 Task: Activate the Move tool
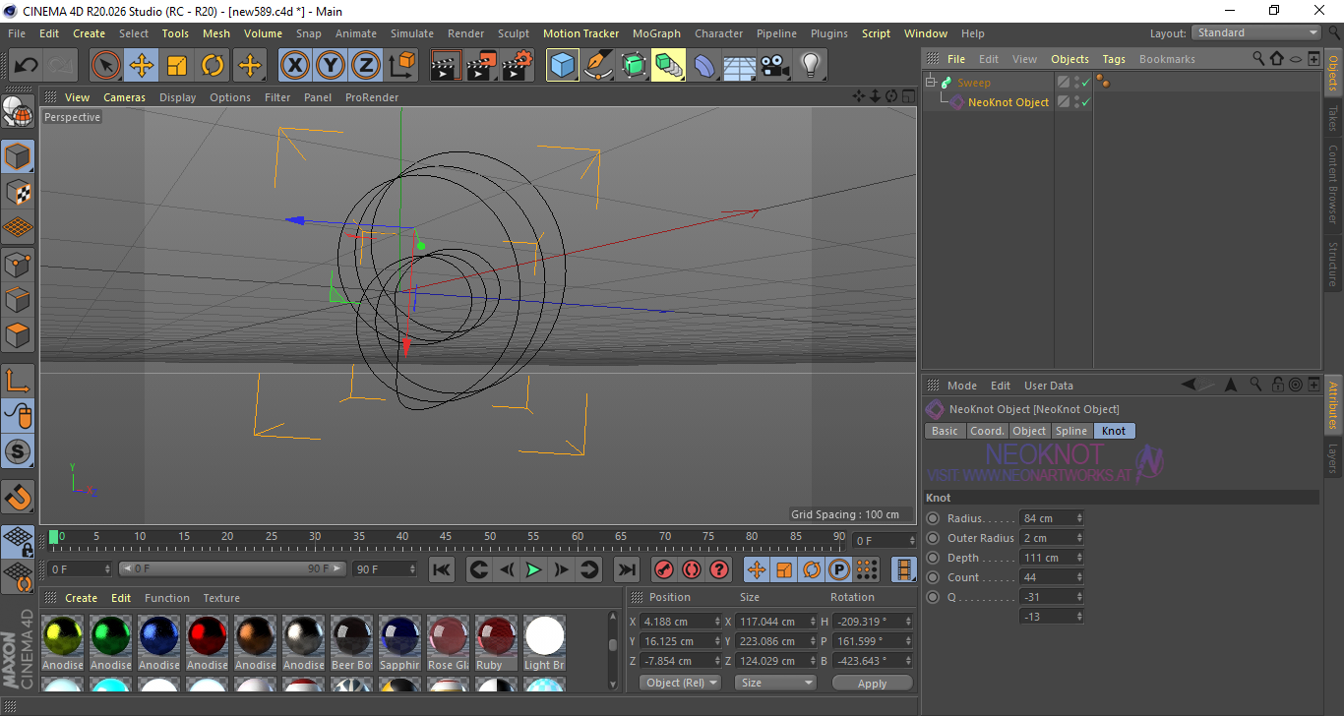(142, 66)
